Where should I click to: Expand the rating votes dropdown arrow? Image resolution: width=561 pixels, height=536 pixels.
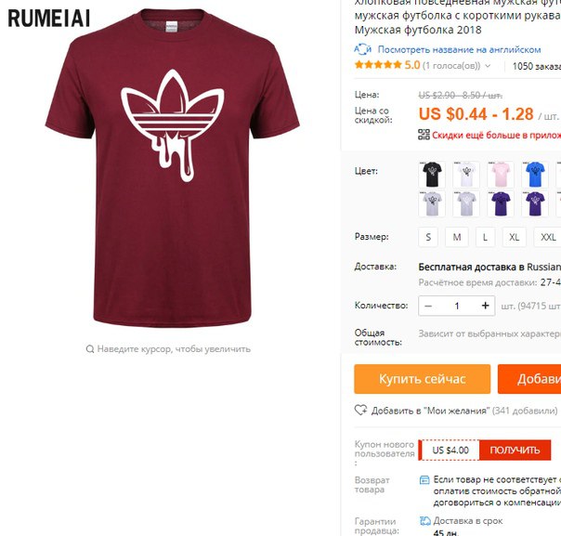488,66
